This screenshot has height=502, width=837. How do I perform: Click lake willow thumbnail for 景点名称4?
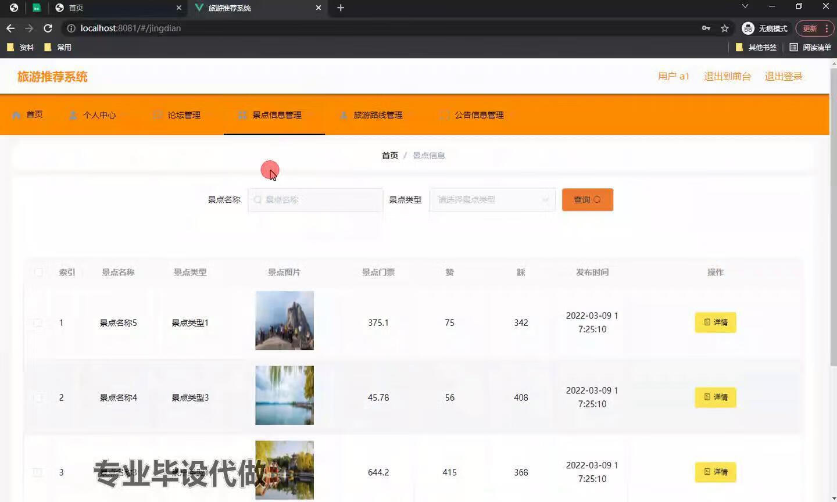(284, 395)
